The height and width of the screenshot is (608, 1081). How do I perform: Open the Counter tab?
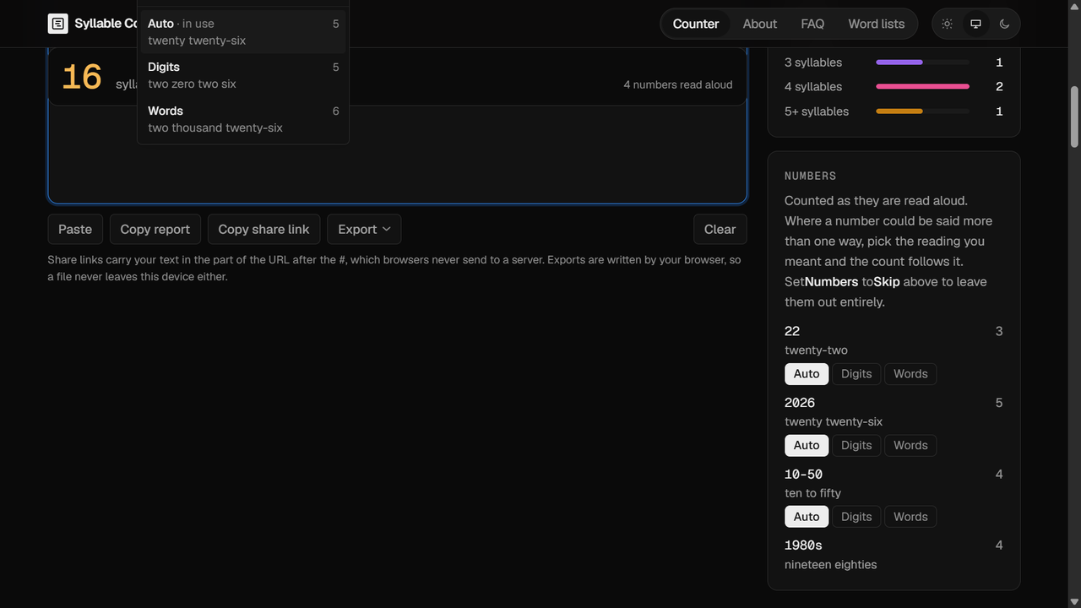[x=696, y=24]
